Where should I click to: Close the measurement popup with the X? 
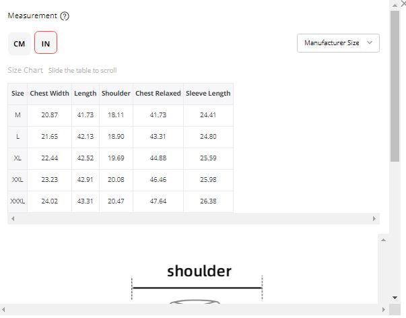tap(403, 4)
